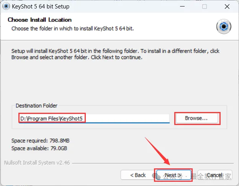Click the greyed-out maximize window button

(x=205, y=7)
